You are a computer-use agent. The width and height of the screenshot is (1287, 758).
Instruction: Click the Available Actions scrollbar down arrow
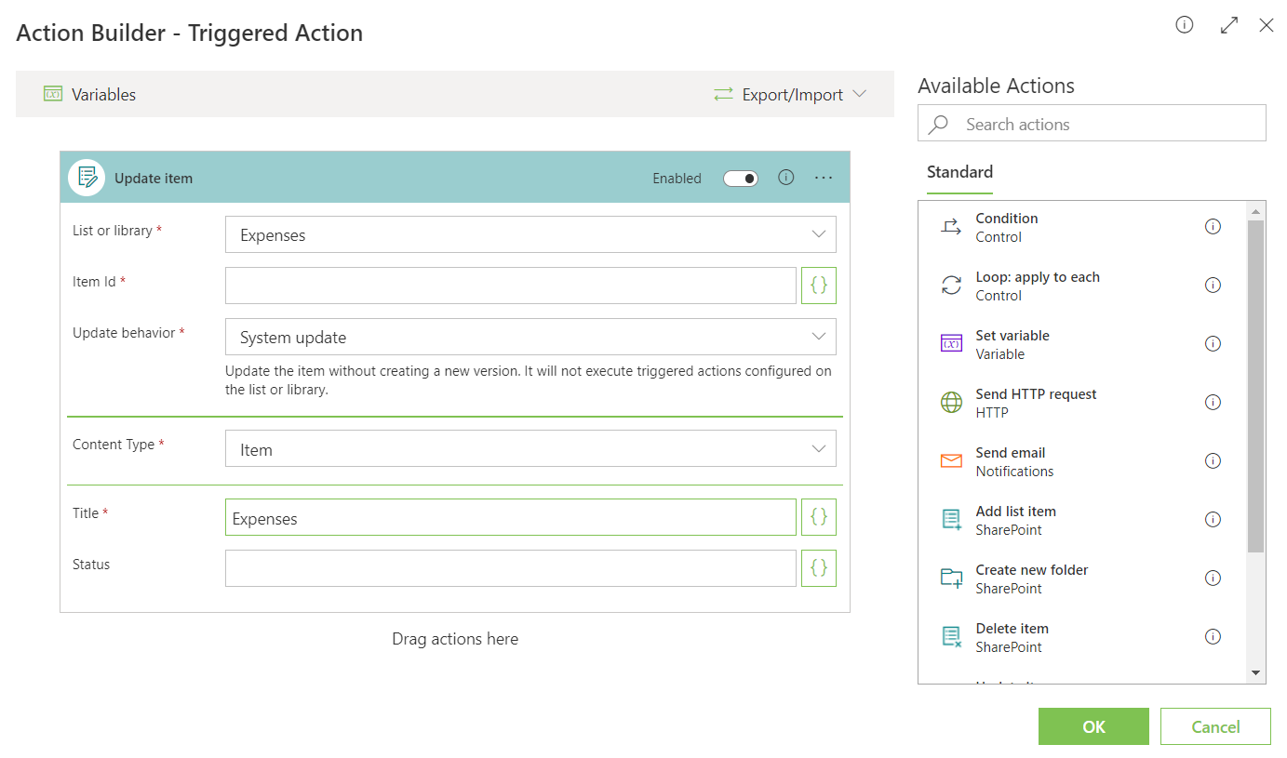coord(1255,673)
